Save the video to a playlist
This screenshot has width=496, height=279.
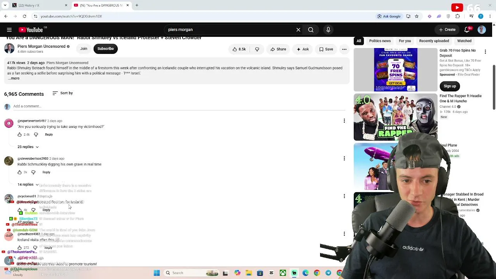[x=326, y=49]
